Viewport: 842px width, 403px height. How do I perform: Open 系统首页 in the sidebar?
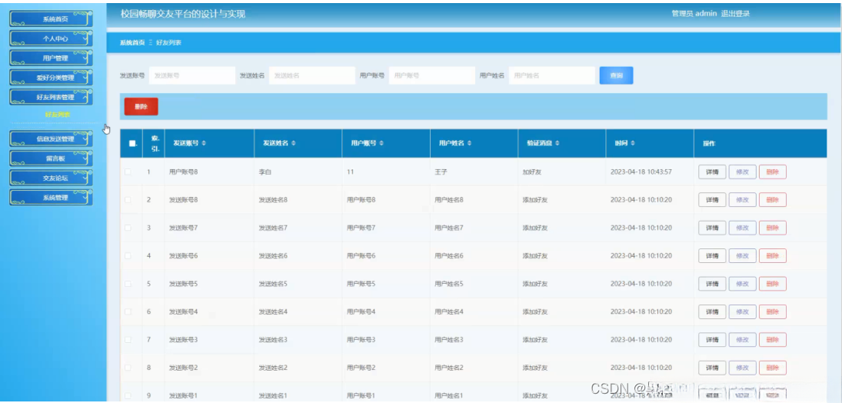[x=51, y=18]
